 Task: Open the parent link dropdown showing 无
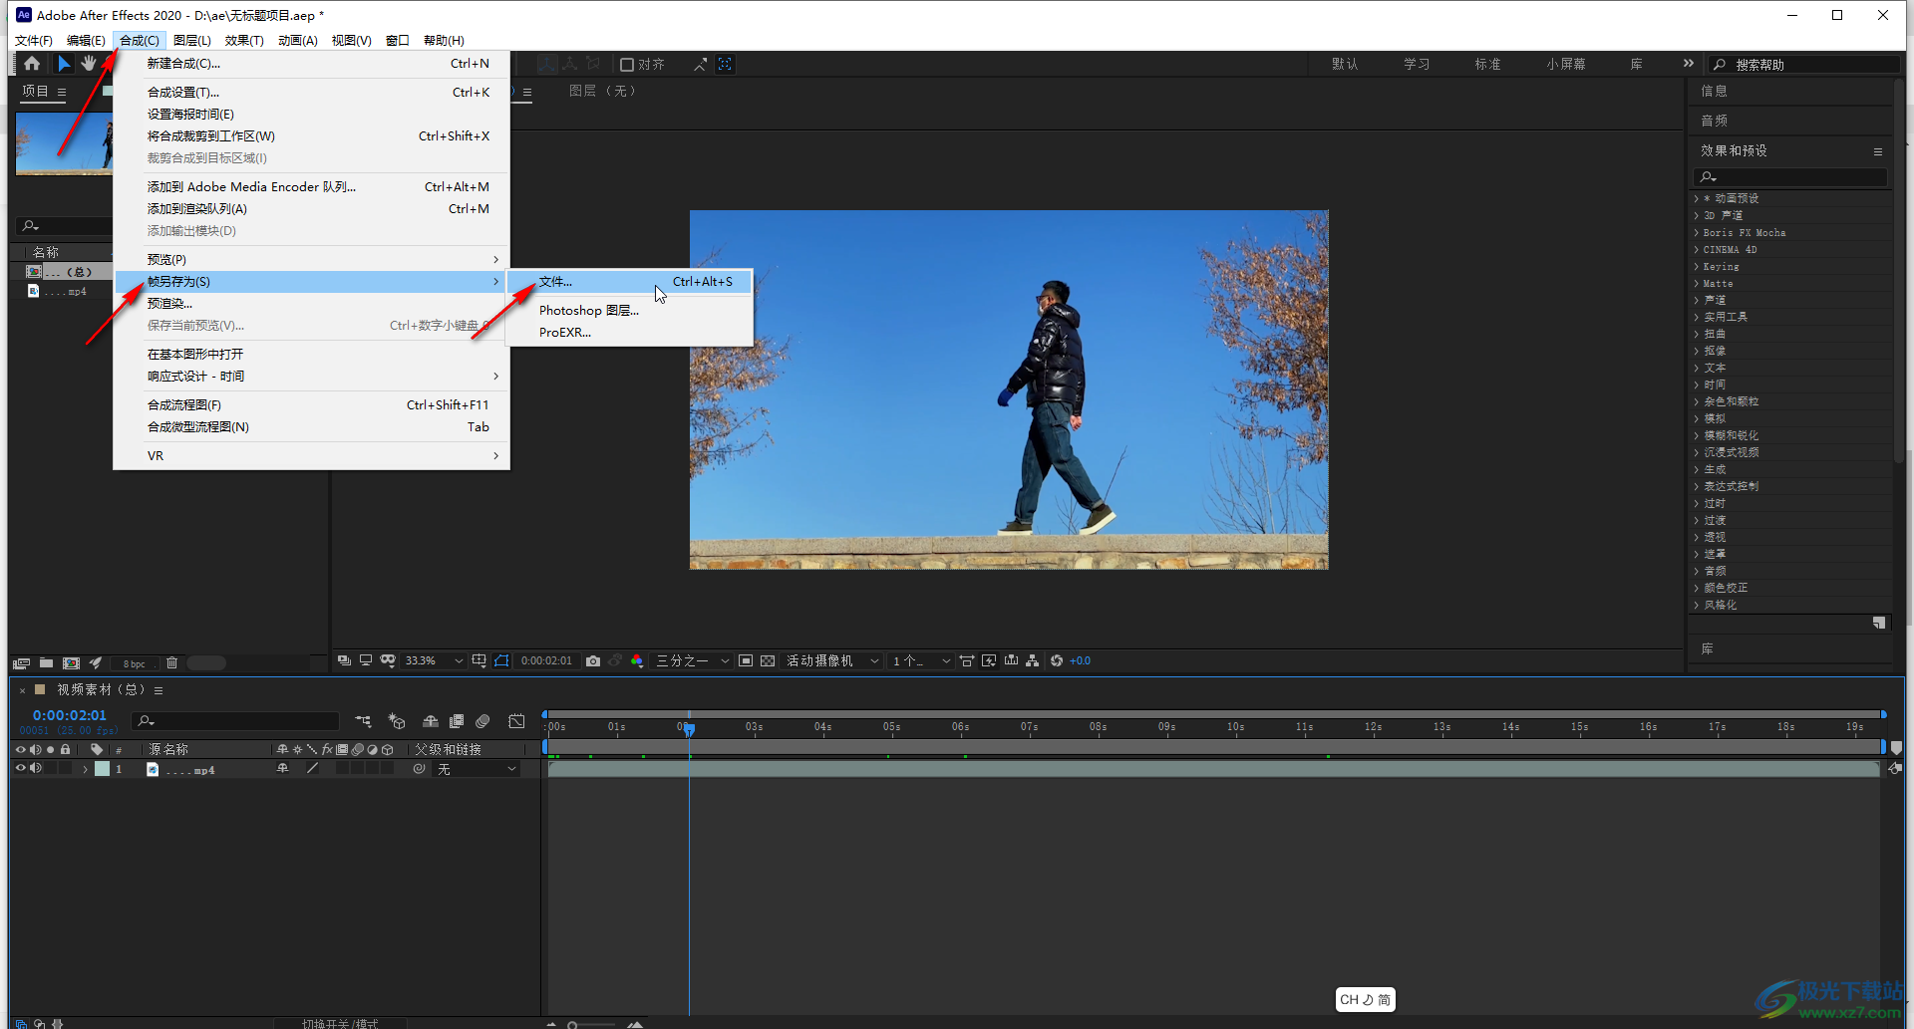tap(477, 769)
